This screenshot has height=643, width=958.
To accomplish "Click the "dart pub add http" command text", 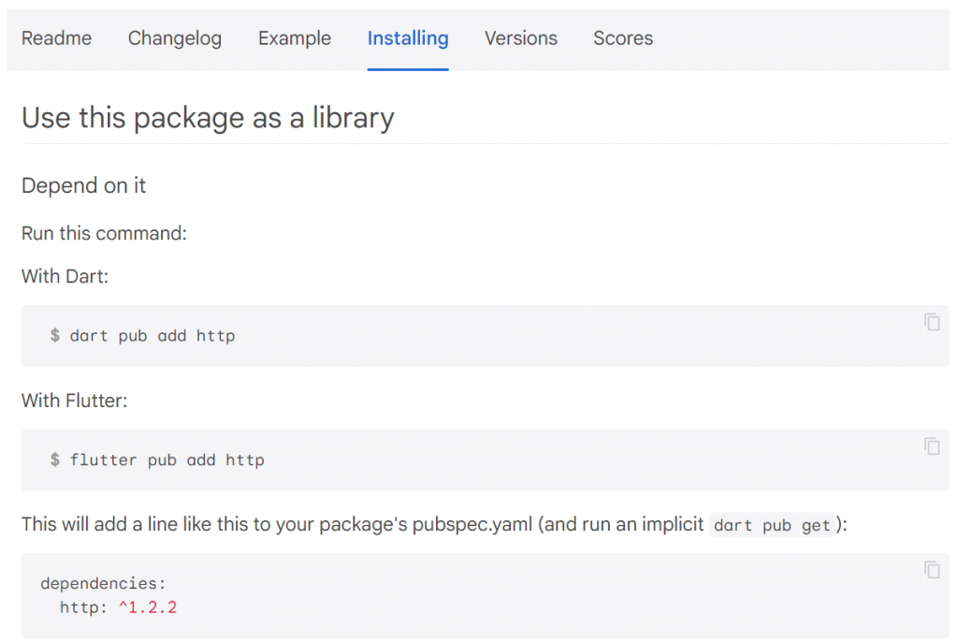I will pos(152,335).
